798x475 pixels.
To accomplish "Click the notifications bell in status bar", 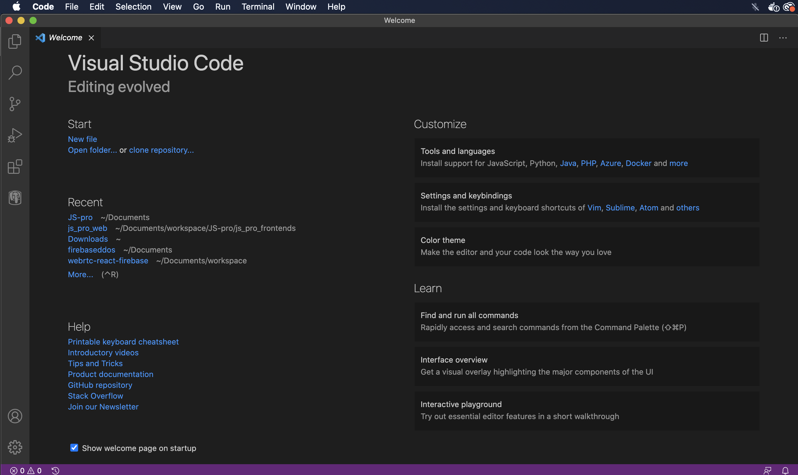I will pyautogui.click(x=785, y=470).
